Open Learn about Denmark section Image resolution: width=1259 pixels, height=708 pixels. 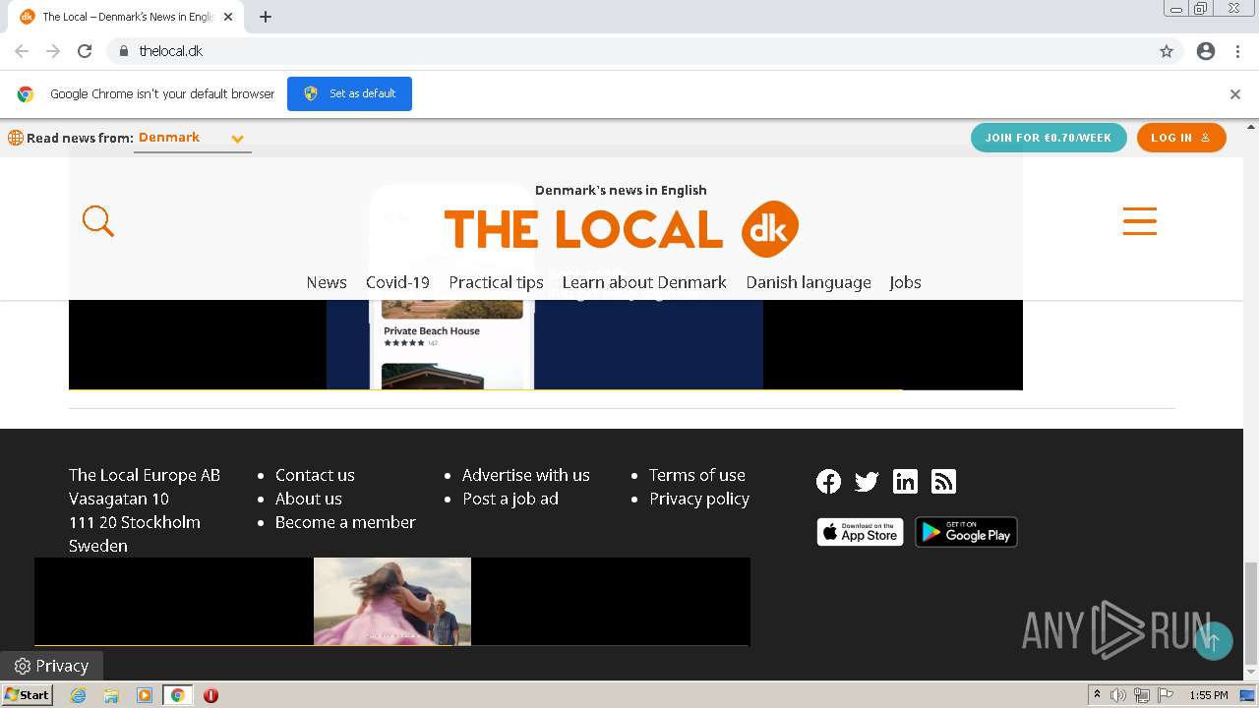coord(644,282)
